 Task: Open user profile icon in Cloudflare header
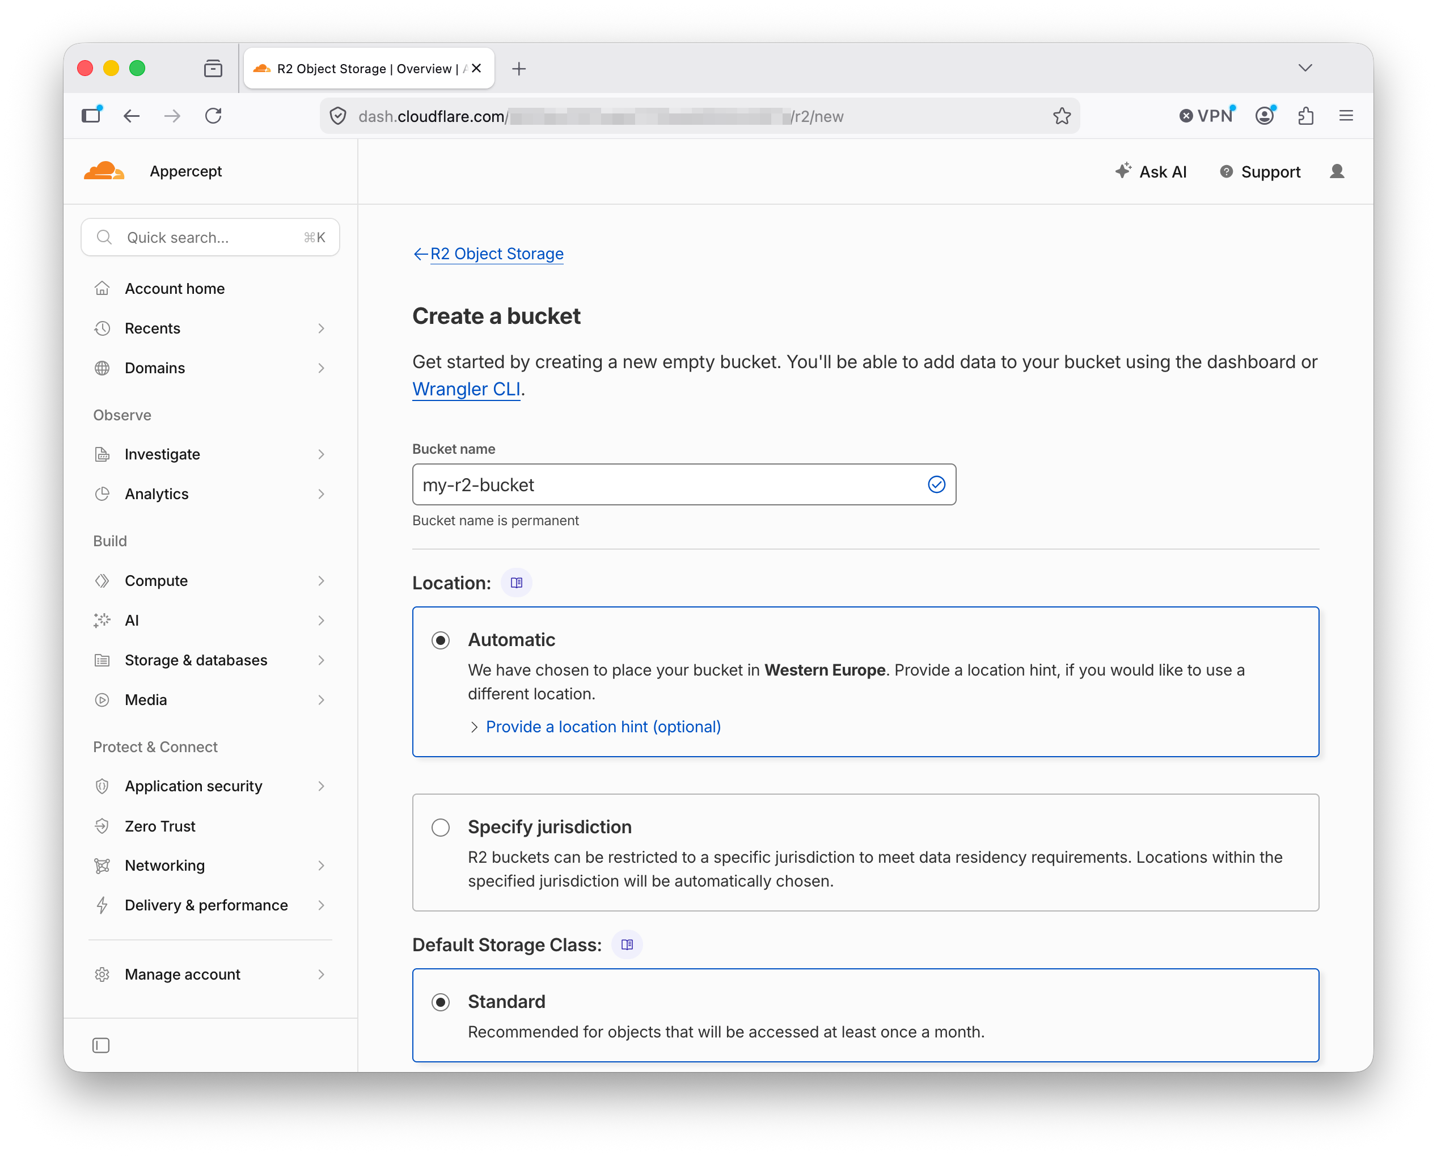[1337, 171]
